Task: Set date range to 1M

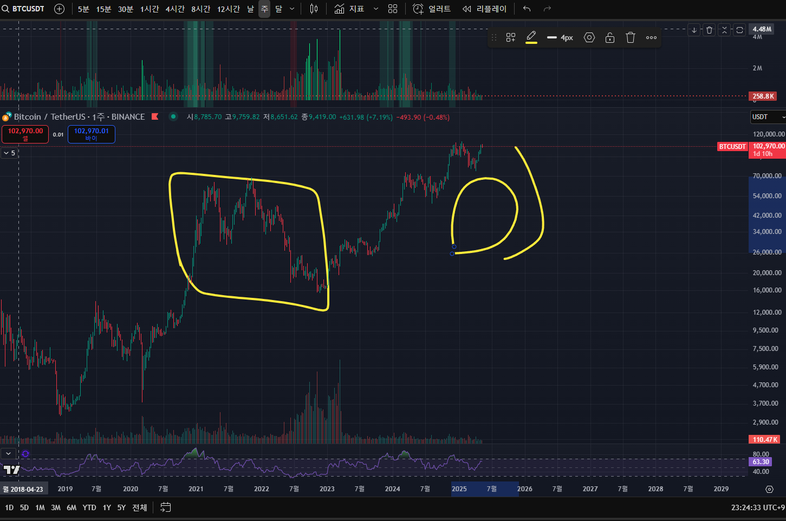Action: [x=40, y=507]
